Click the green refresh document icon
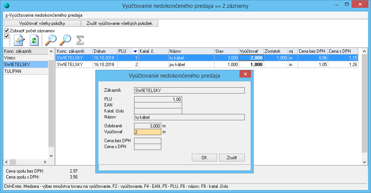This screenshot has height=193, width=371. (34, 40)
